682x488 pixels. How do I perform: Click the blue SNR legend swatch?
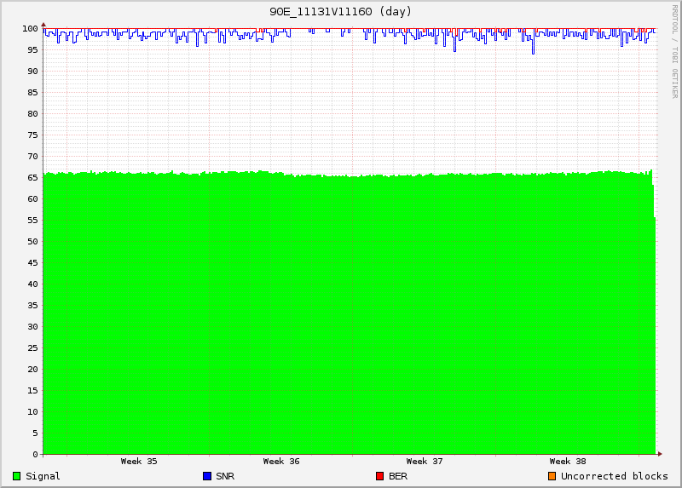click(x=207, y=476)
